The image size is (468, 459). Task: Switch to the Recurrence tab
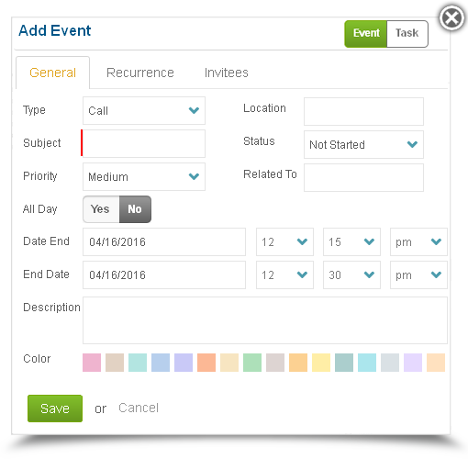point(140,73)
